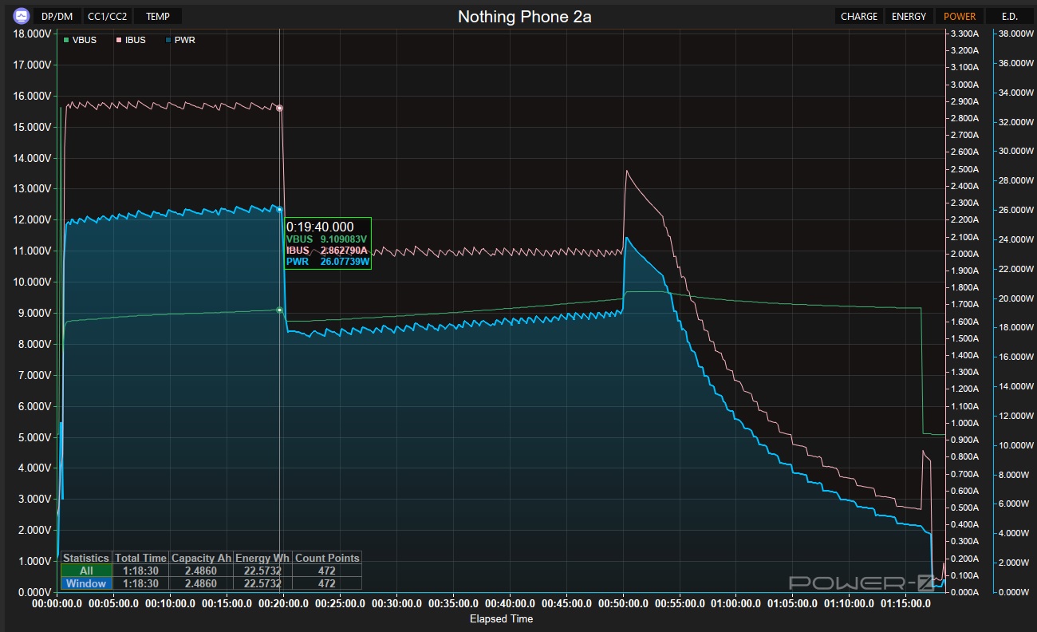
Task: Click the 0:19:40.000 timestamp in the tooltip
Action: tap(320, 227)
